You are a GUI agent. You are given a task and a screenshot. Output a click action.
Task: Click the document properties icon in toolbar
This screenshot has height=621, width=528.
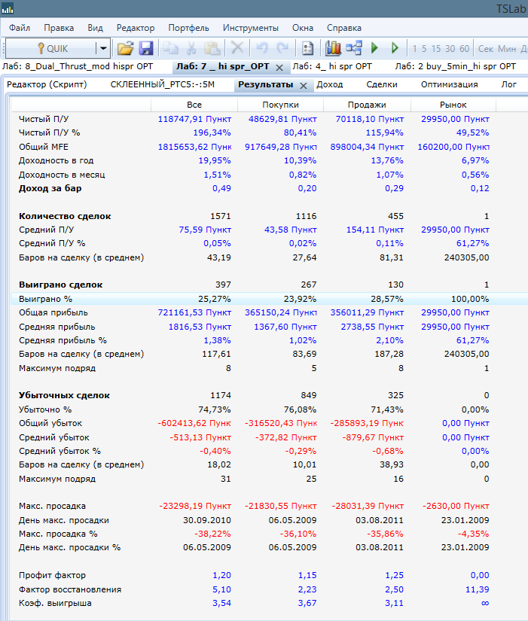(x=307, y=48)
